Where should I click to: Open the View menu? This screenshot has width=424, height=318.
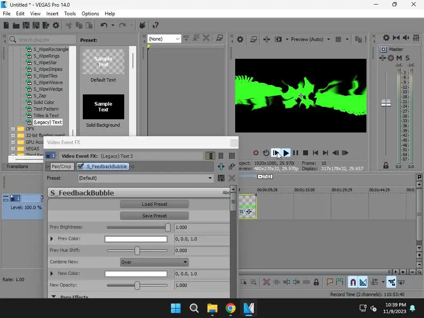36,14
